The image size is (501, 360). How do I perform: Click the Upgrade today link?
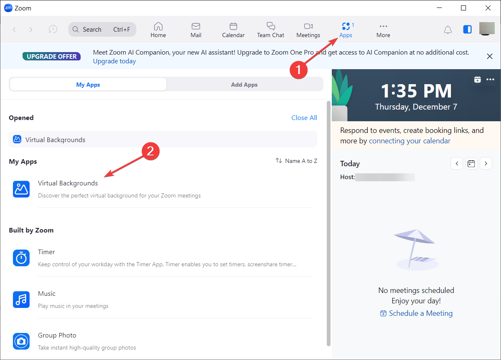point(115,61)
